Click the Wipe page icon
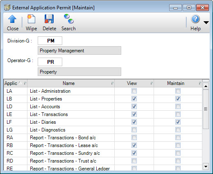This screenshot has width=213, height=174. click(31, 19)
